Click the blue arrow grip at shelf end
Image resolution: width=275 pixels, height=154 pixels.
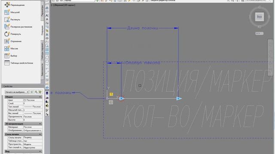[x=179, y=99]
